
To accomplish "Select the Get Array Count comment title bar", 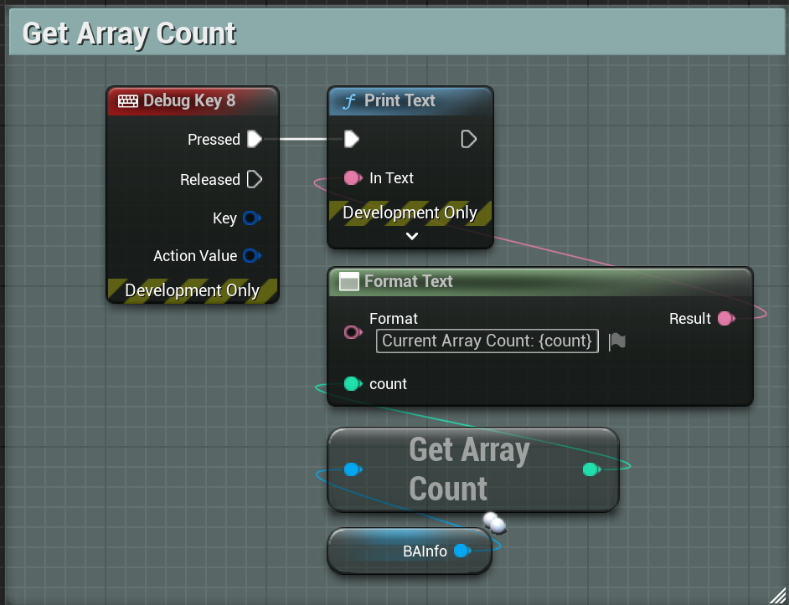I will [397, 33].
